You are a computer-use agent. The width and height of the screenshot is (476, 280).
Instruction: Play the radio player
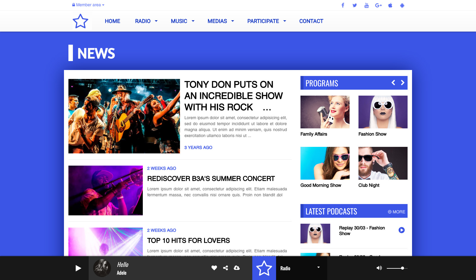(x=78, y=268)
